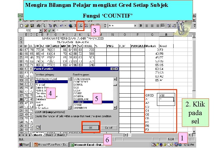Select COVAR in function name list

pos(93,105)
